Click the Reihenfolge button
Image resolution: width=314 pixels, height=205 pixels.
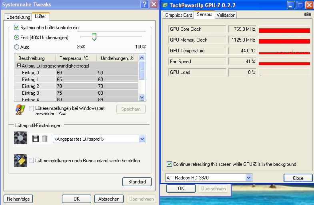point(18,199)
